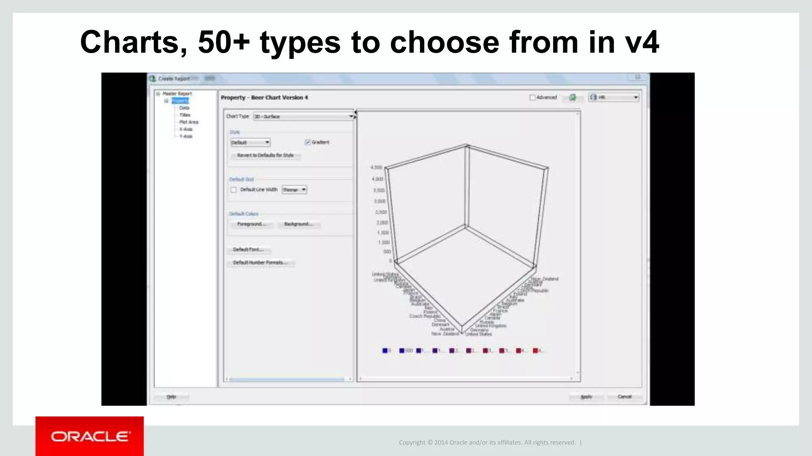812x456 pixels.
Task: Click the Create Report window title icon
Action: pos(153,78)
